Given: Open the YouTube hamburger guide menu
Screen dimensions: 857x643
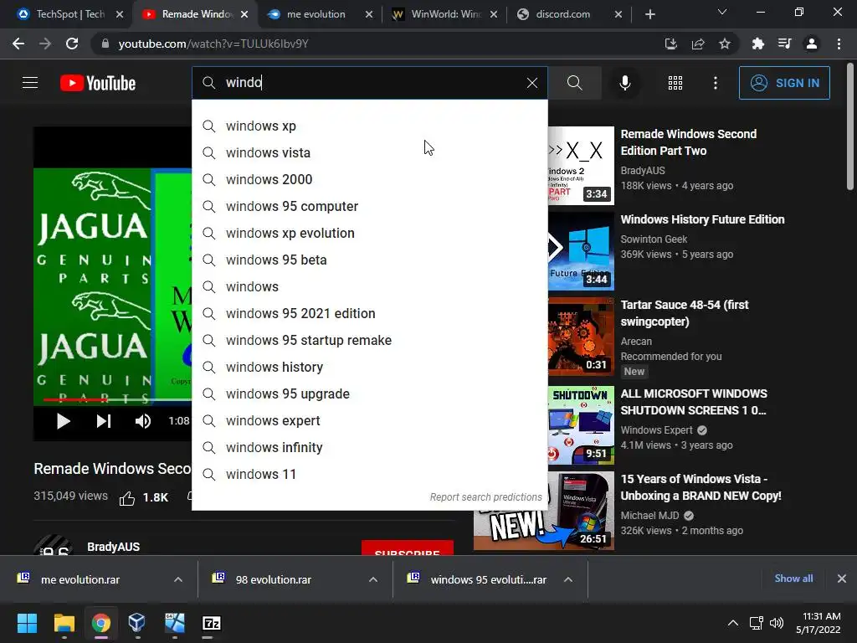Looking at the screenshot, I should (30, 83).
